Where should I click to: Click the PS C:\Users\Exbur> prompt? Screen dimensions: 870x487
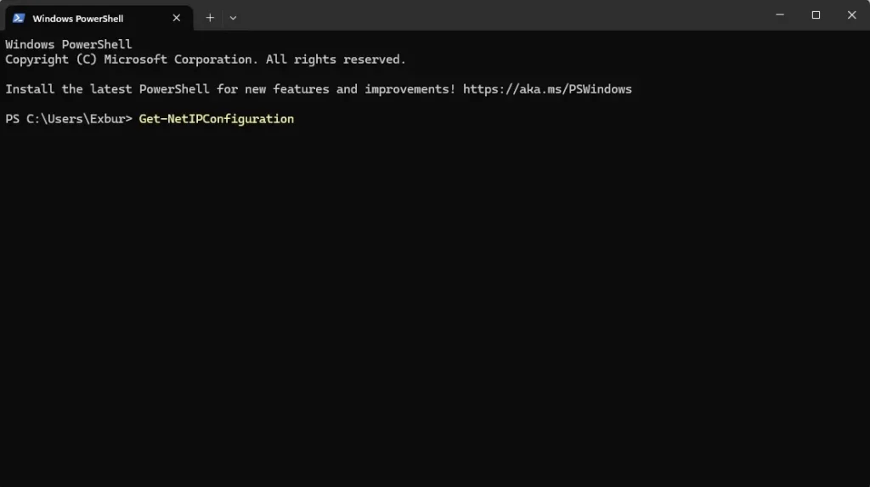coord(68,119)
